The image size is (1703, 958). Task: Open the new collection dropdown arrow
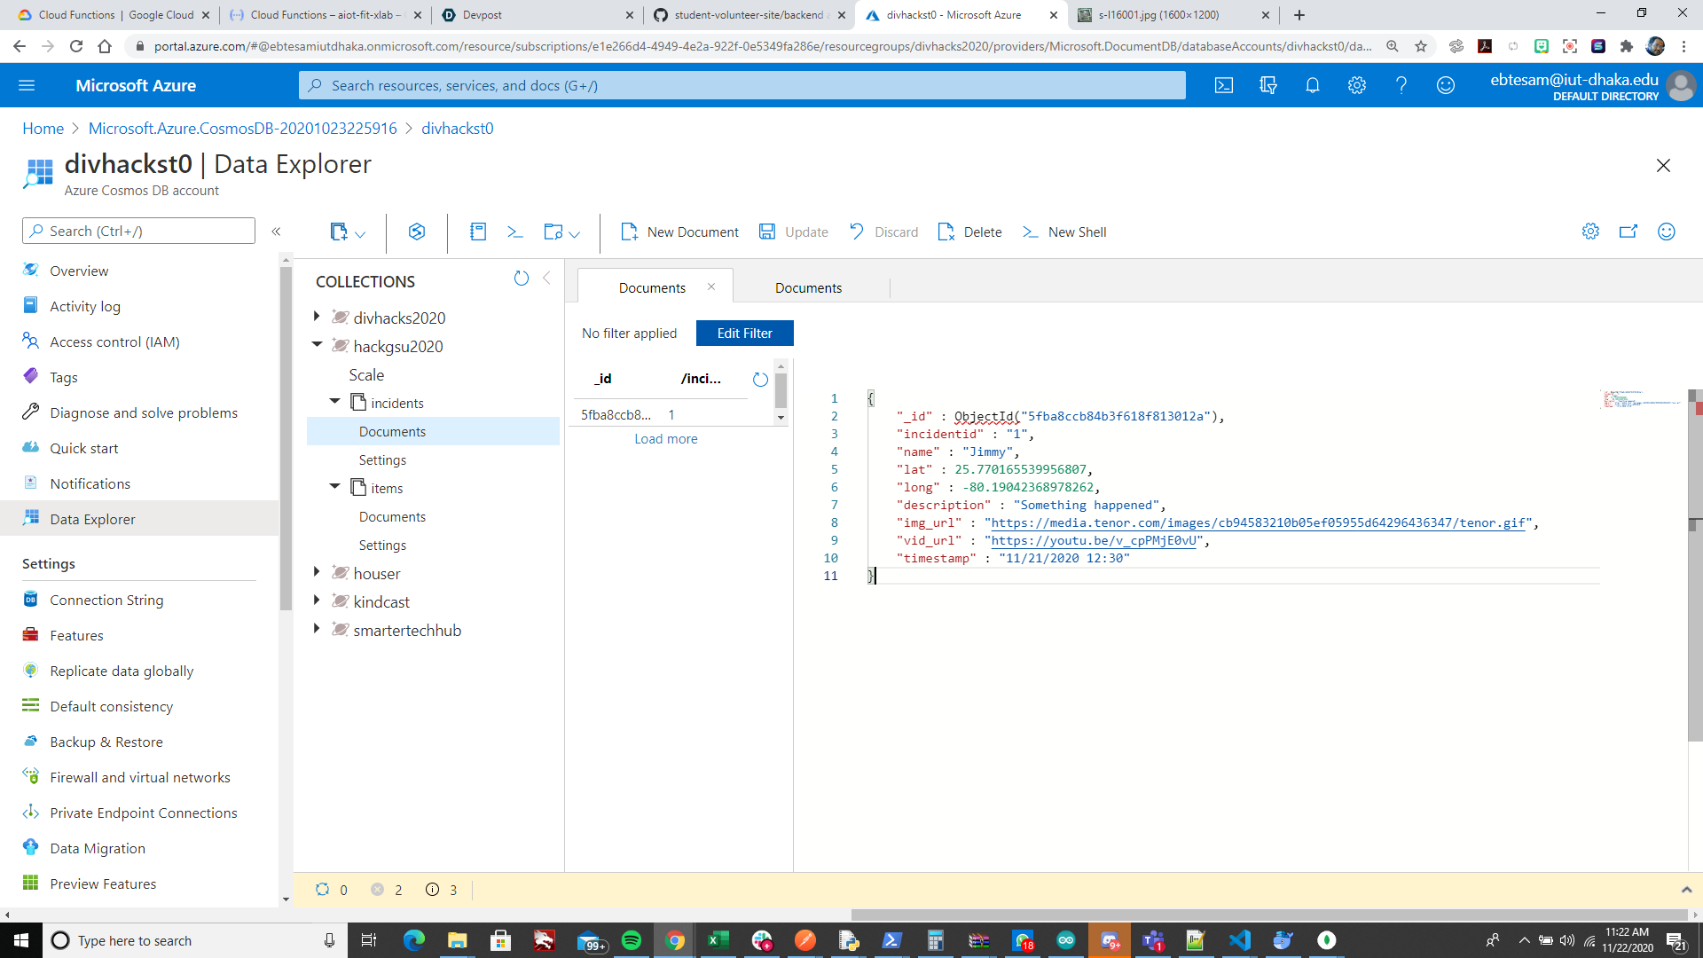coord(360,234)
